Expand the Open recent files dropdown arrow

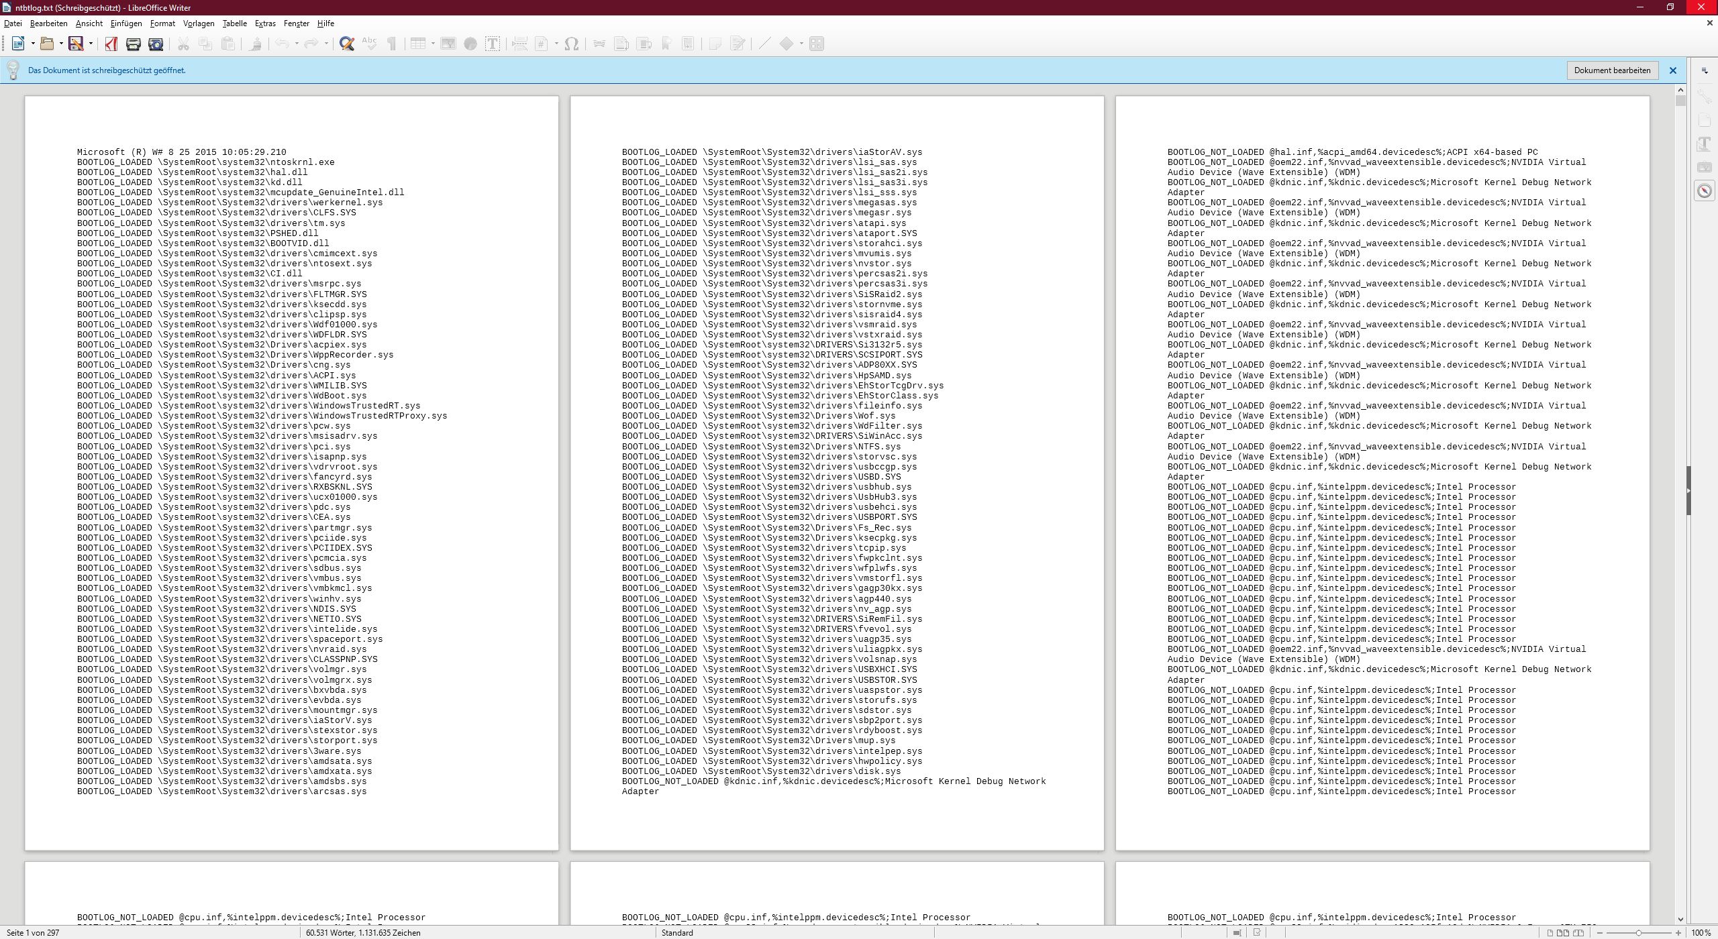(x=61, y=44)
